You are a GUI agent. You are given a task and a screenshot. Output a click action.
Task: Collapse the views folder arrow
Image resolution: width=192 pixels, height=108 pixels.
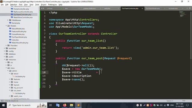click(6, 68)
